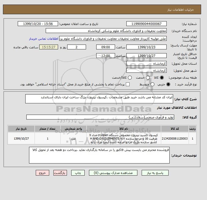Click کد کالا column header
207x200 pixels.
point(175,129)
